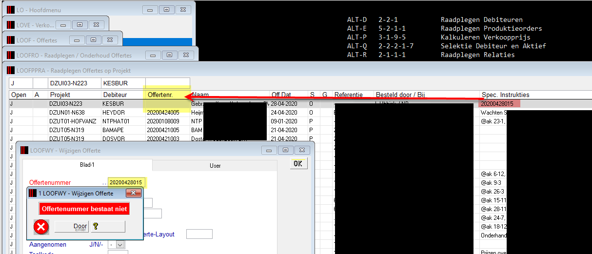The image size is (592, 254).
Task: Select the DOSVOR debiteur cell
Action: click(x=123, y=139)
